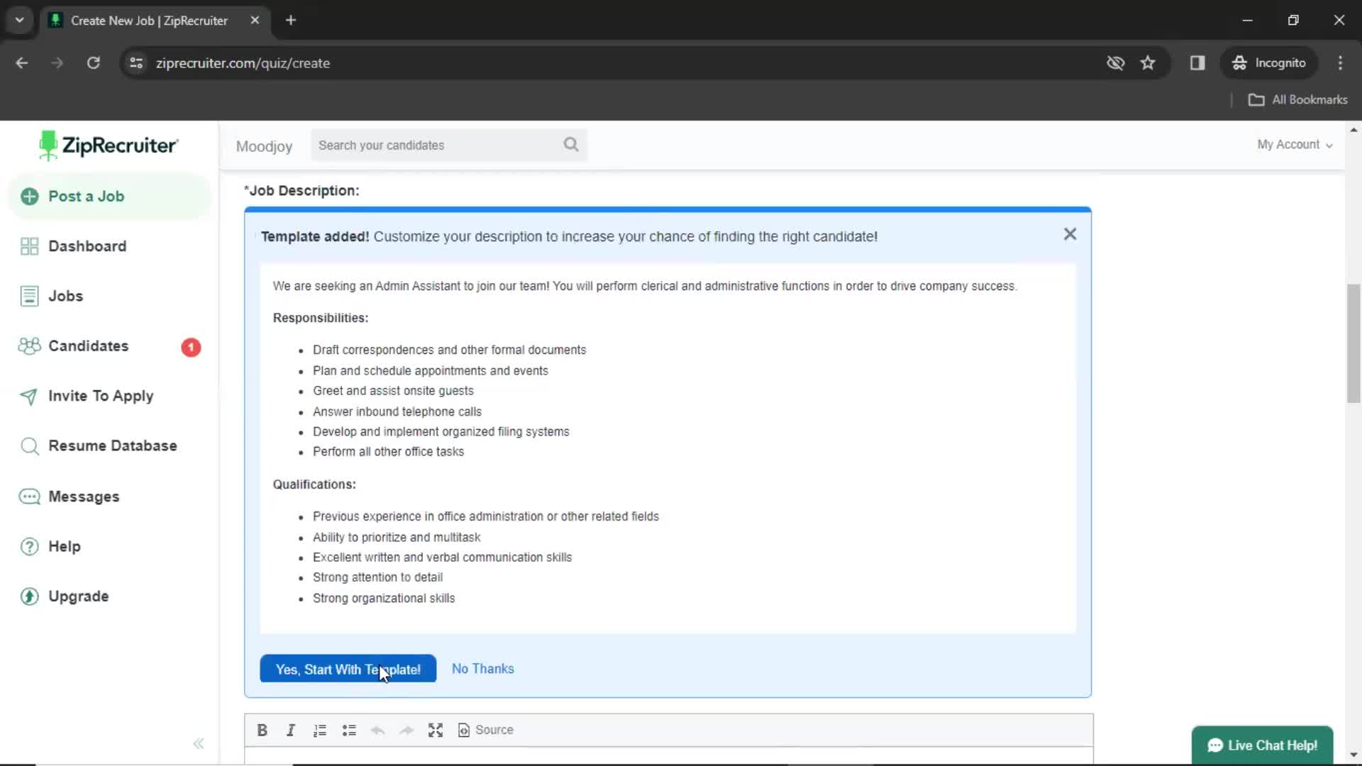
Task: Close the template suggestion dialog
Action: 1070,234
